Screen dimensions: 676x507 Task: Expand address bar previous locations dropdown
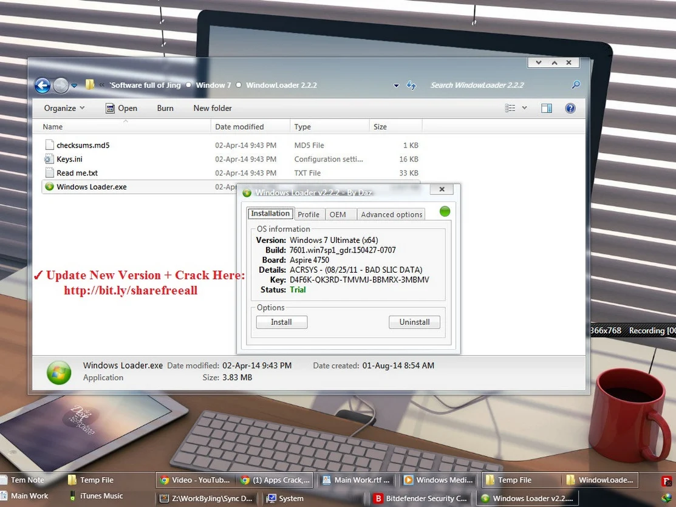click(x=396, y=86)
